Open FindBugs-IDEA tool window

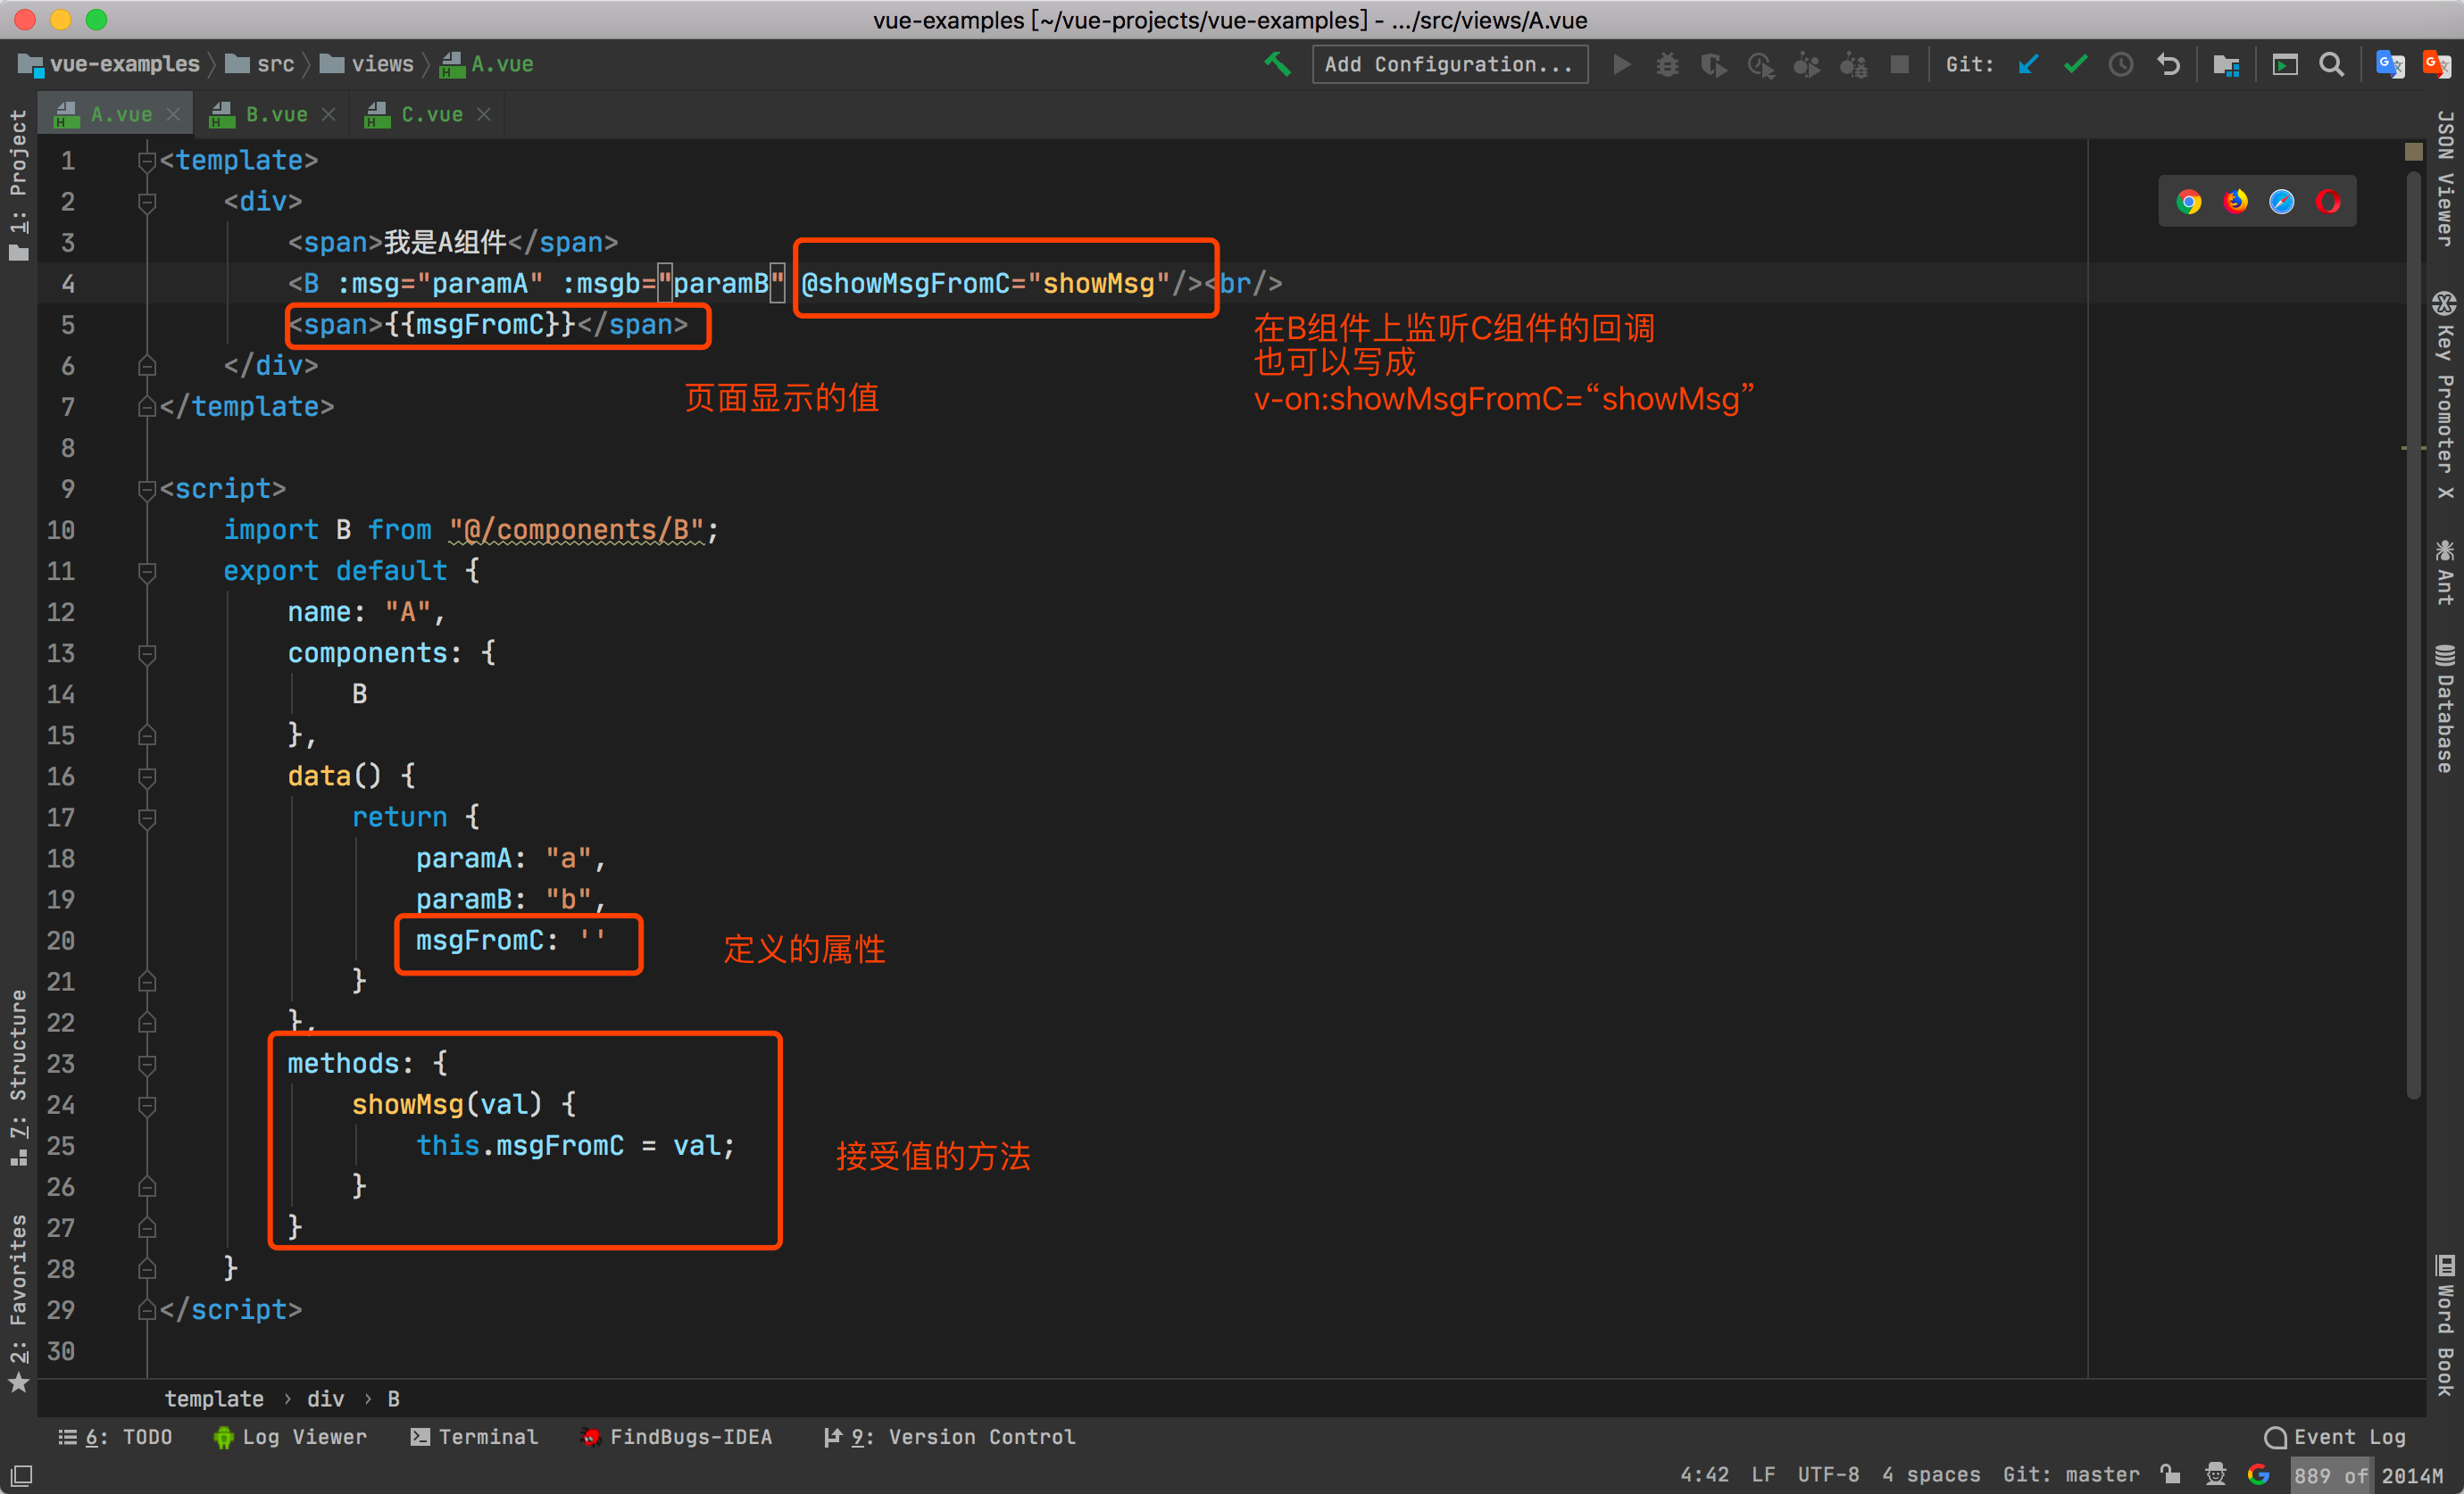pos(677,1437)
